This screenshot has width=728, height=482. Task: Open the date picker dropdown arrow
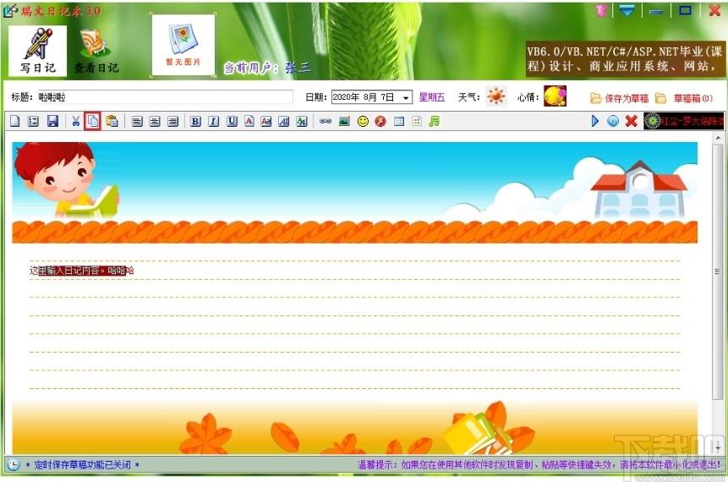click(x=406, y=97)
